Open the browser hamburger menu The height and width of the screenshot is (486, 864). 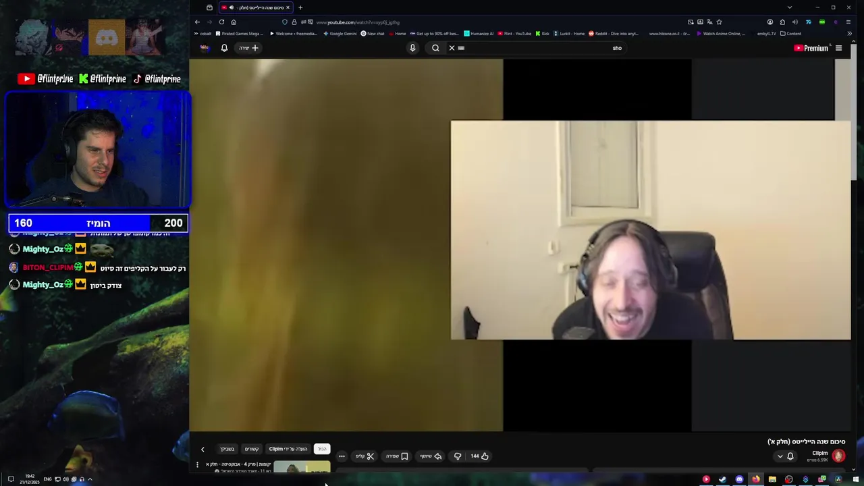[848, 22]
